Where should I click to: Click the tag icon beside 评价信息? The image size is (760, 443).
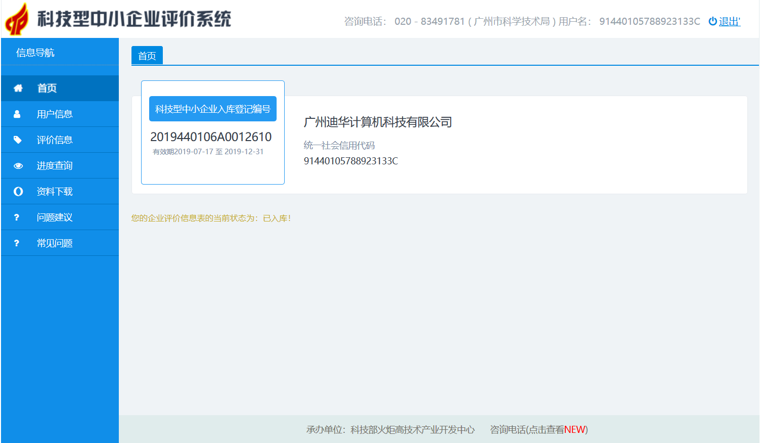coord(18,140)
